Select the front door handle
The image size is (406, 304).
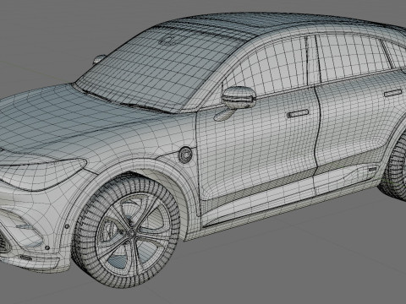[298, 114]
